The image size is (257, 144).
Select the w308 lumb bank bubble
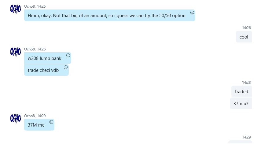[48, 58]
